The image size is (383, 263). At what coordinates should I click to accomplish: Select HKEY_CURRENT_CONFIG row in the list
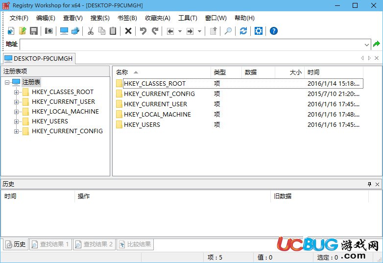pos(239,94)
